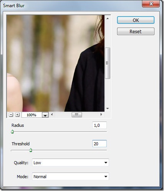Open the Mode dropdown
164x191 pixels.
click(70, 176)
